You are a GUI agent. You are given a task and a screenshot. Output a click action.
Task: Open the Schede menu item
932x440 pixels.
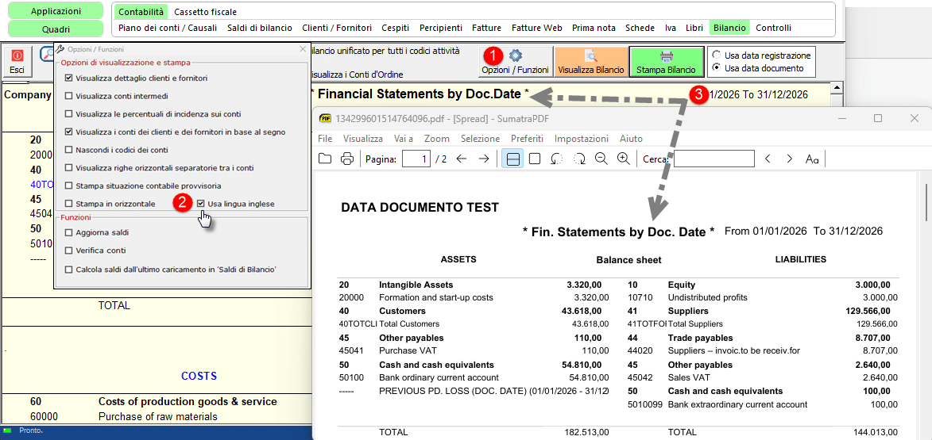point(640,28)
